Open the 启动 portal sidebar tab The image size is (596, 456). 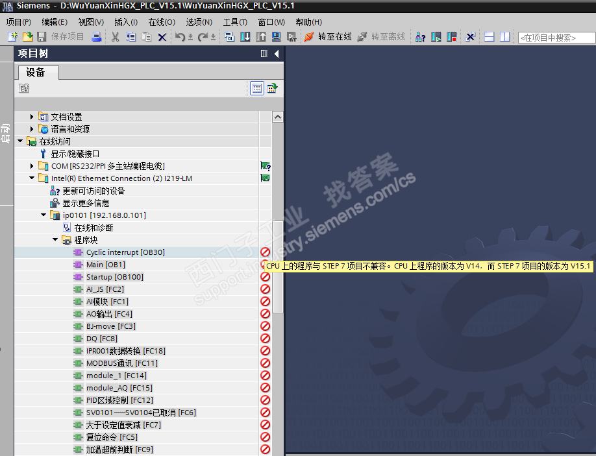tap(5, 133)
